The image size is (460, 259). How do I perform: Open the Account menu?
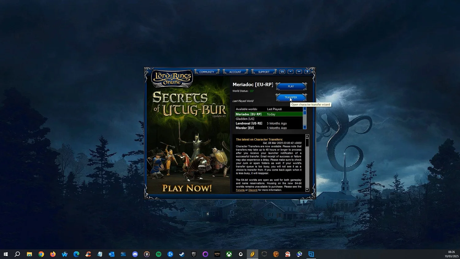point(235,72)
